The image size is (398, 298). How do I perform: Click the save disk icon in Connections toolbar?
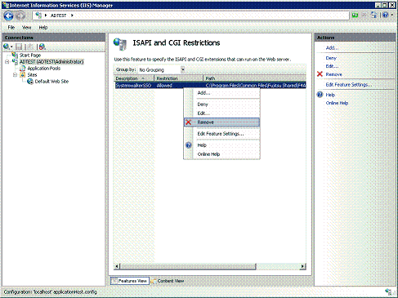coord(19,47)
